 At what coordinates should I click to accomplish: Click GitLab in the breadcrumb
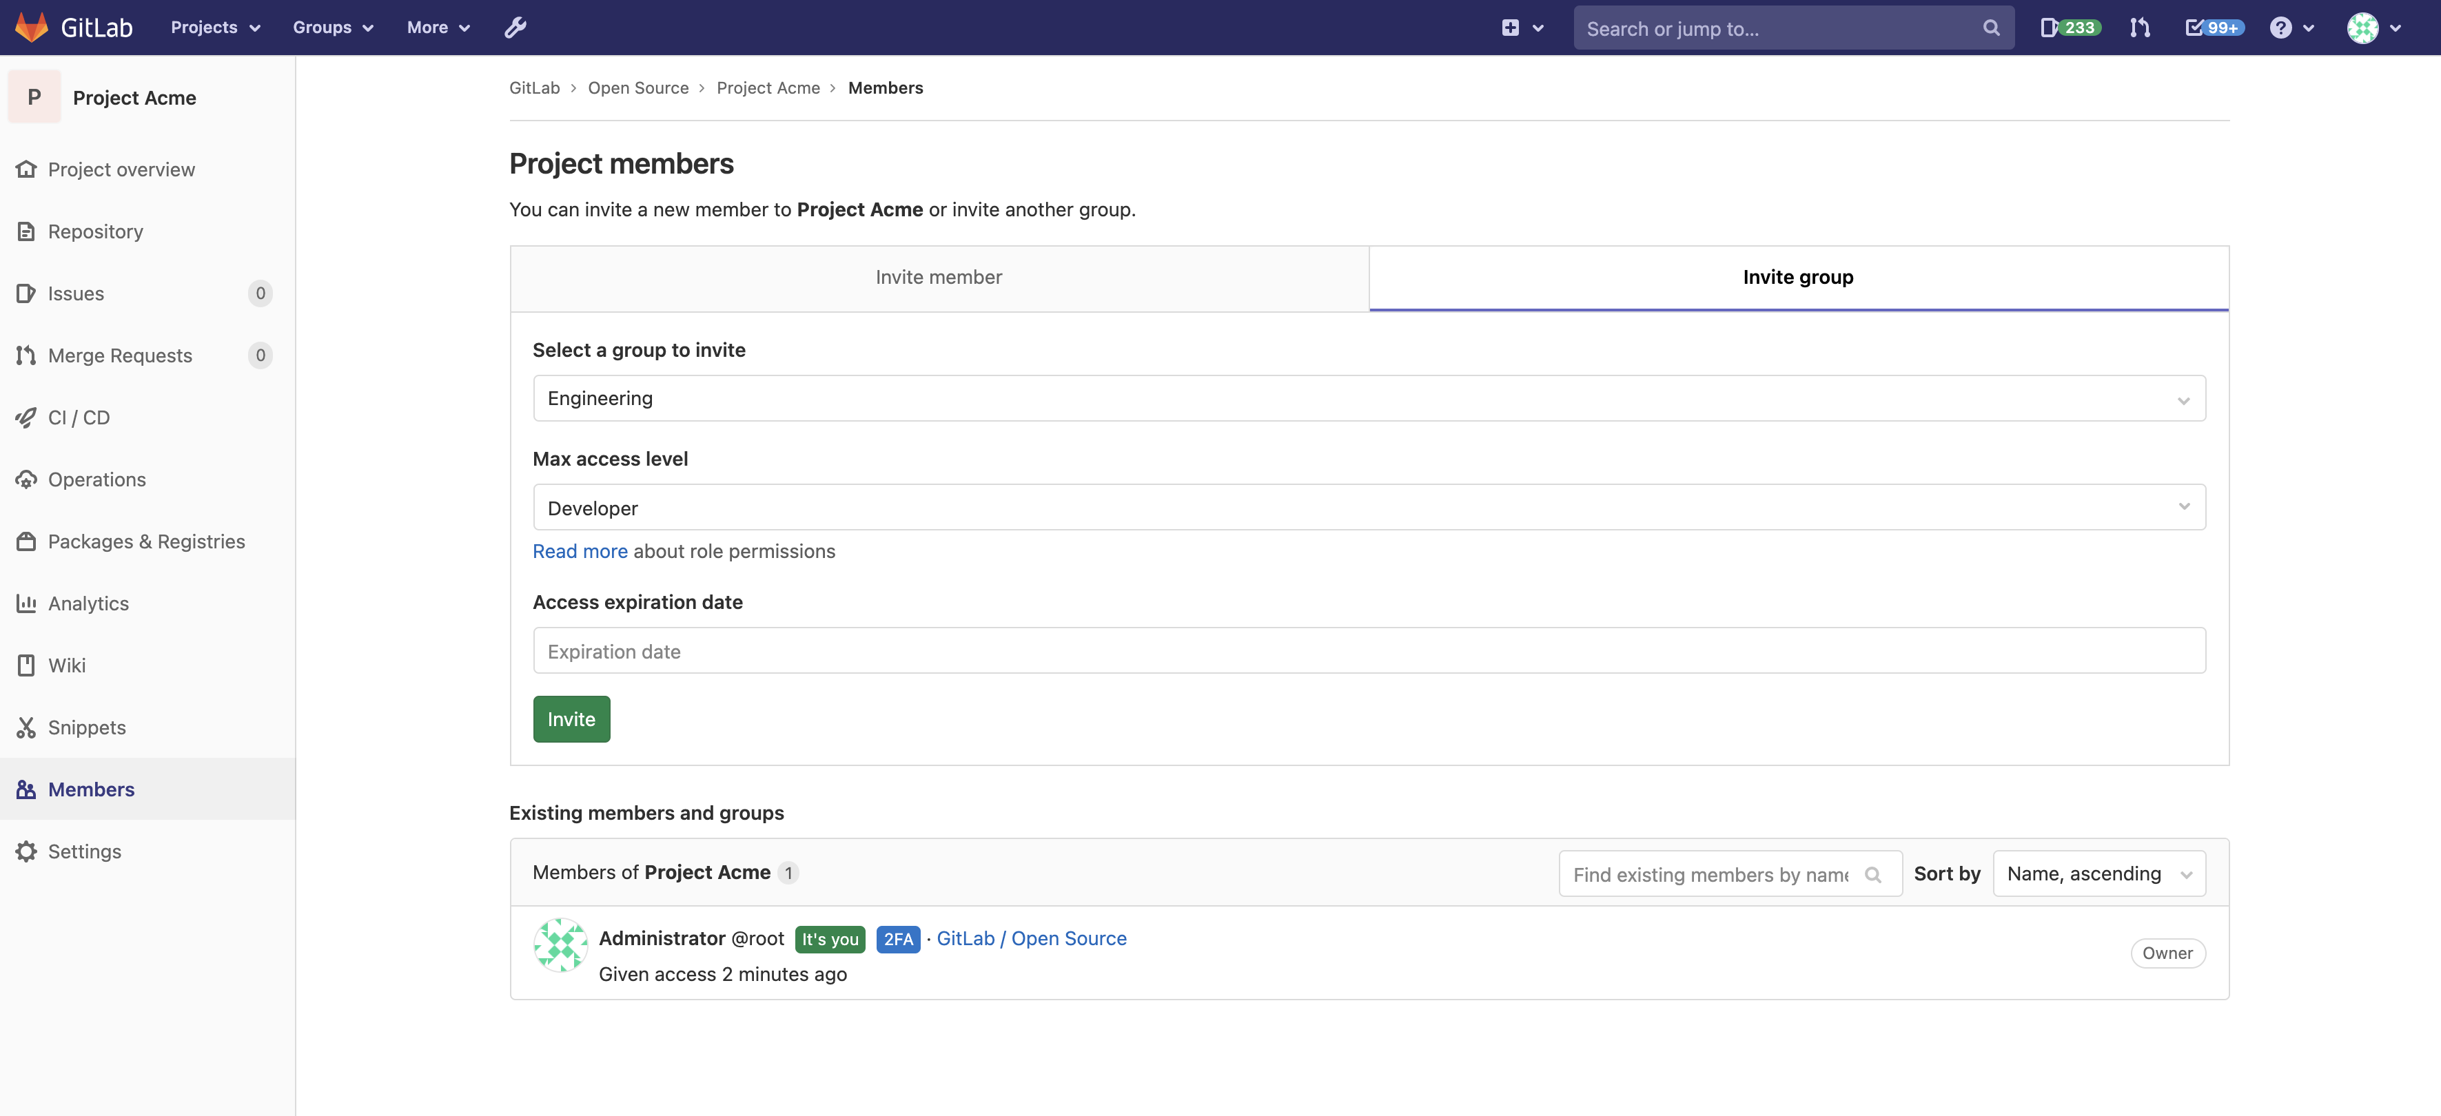point(535,88)
